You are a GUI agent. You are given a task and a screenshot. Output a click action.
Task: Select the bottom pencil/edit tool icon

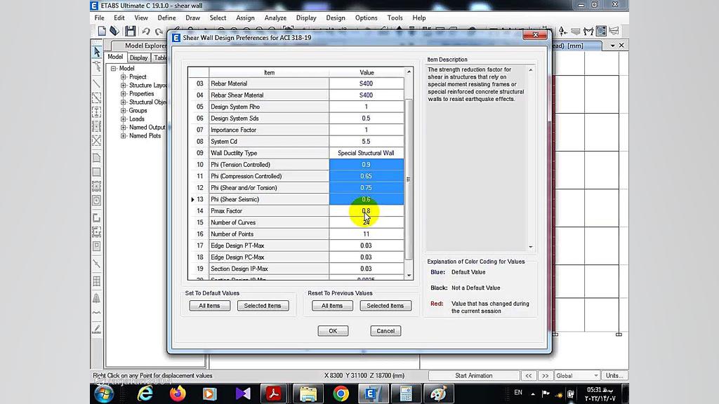coord(97,329)
